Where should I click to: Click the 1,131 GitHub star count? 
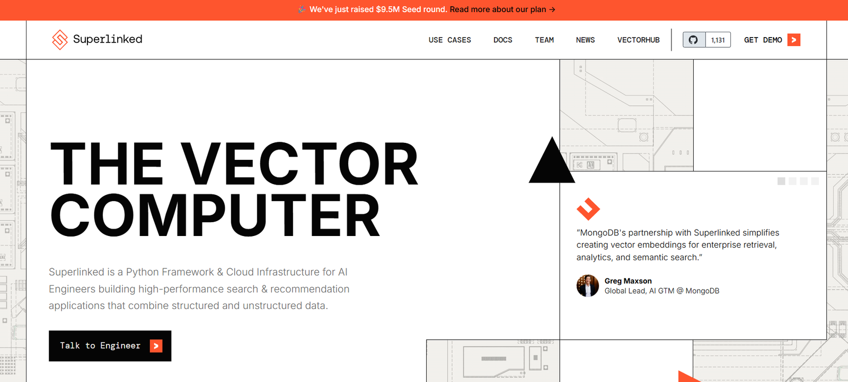(x=718, y=40)
